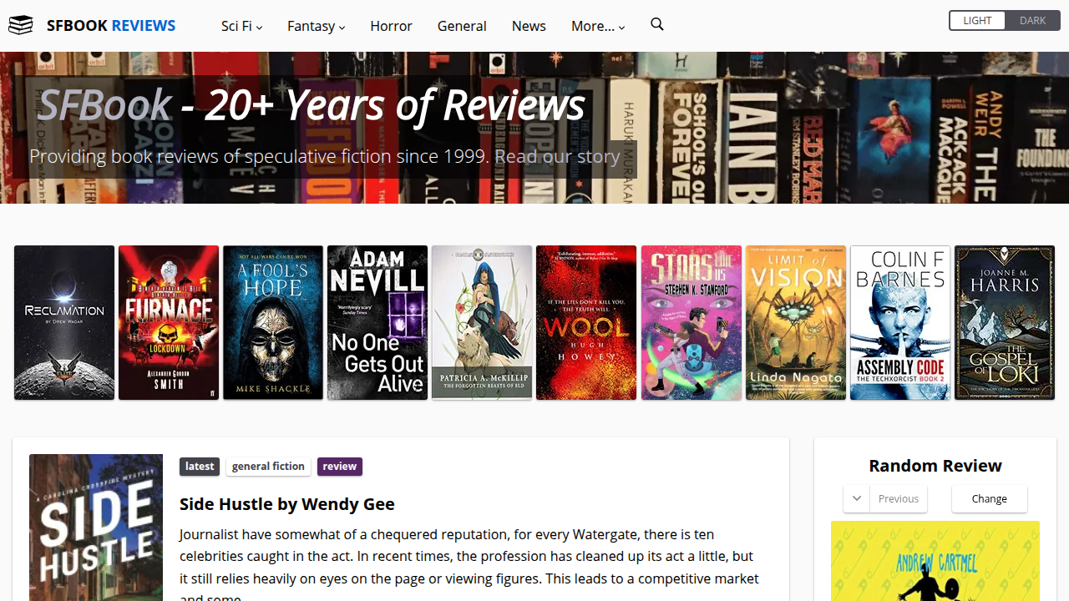Open 'Side Hustle by Wendy Gee' title
This screenshot has width=1069, height=601.
coord(287,504)
